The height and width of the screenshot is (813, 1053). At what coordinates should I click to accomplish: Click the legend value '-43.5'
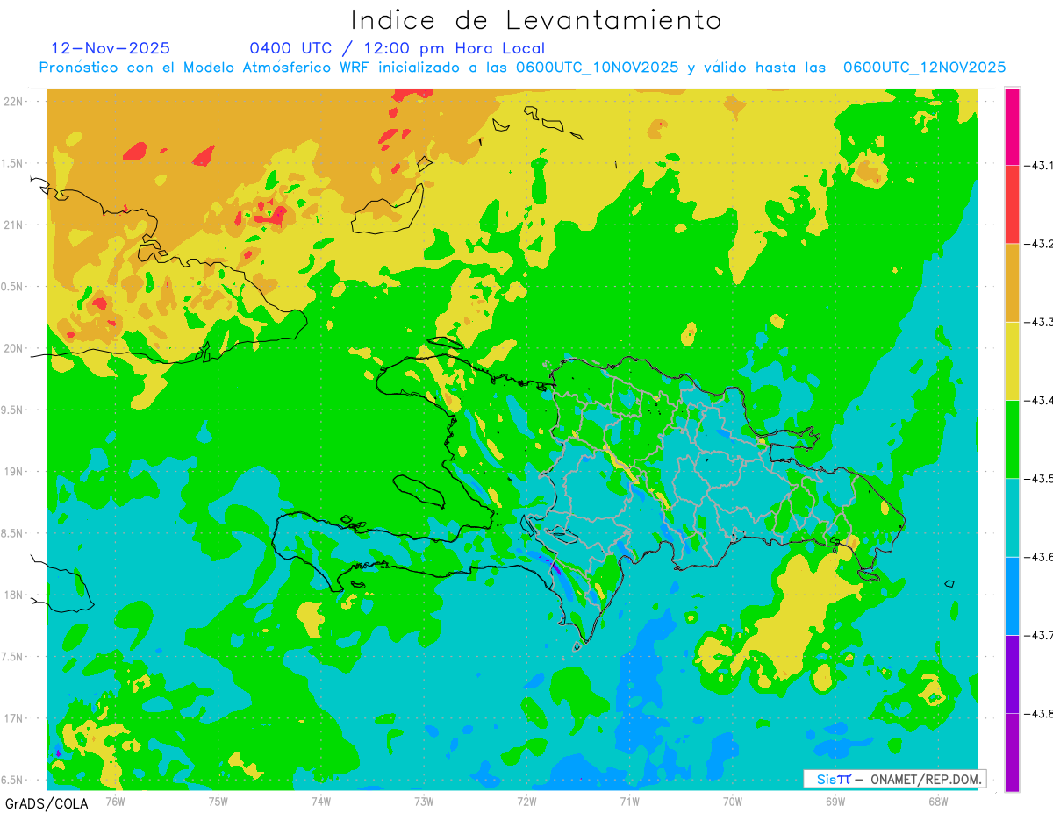[1039, 478]
